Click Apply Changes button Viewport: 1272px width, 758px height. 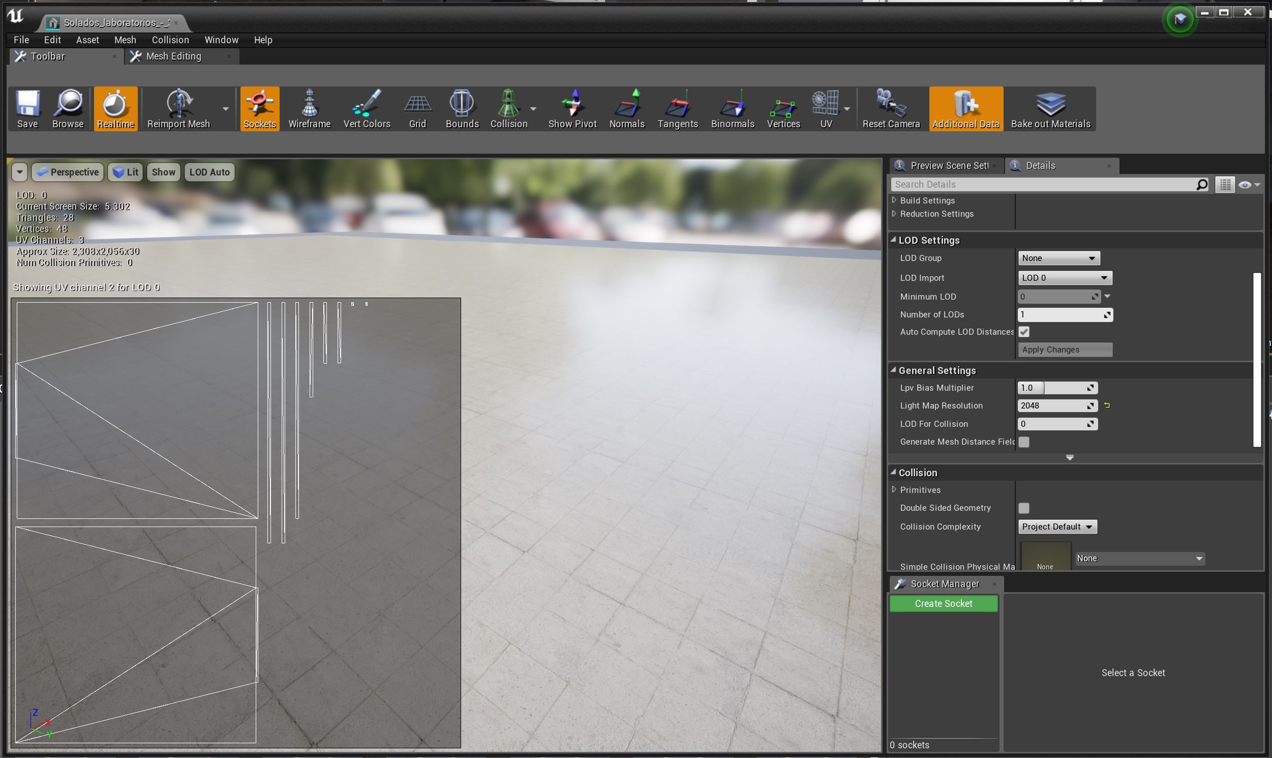(1065, 350)
